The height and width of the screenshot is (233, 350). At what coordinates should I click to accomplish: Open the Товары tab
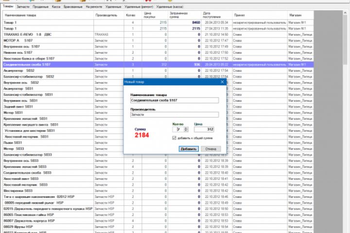[x=8, y=6]
